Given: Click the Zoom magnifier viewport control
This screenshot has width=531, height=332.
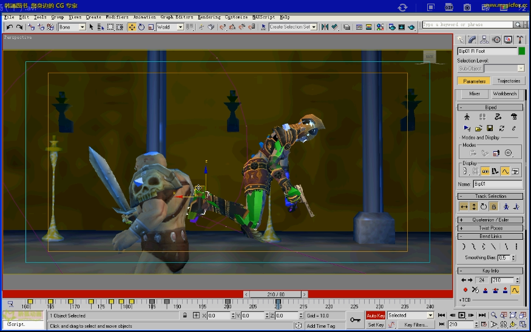Looking at the screenshot, I should (494, 316).
